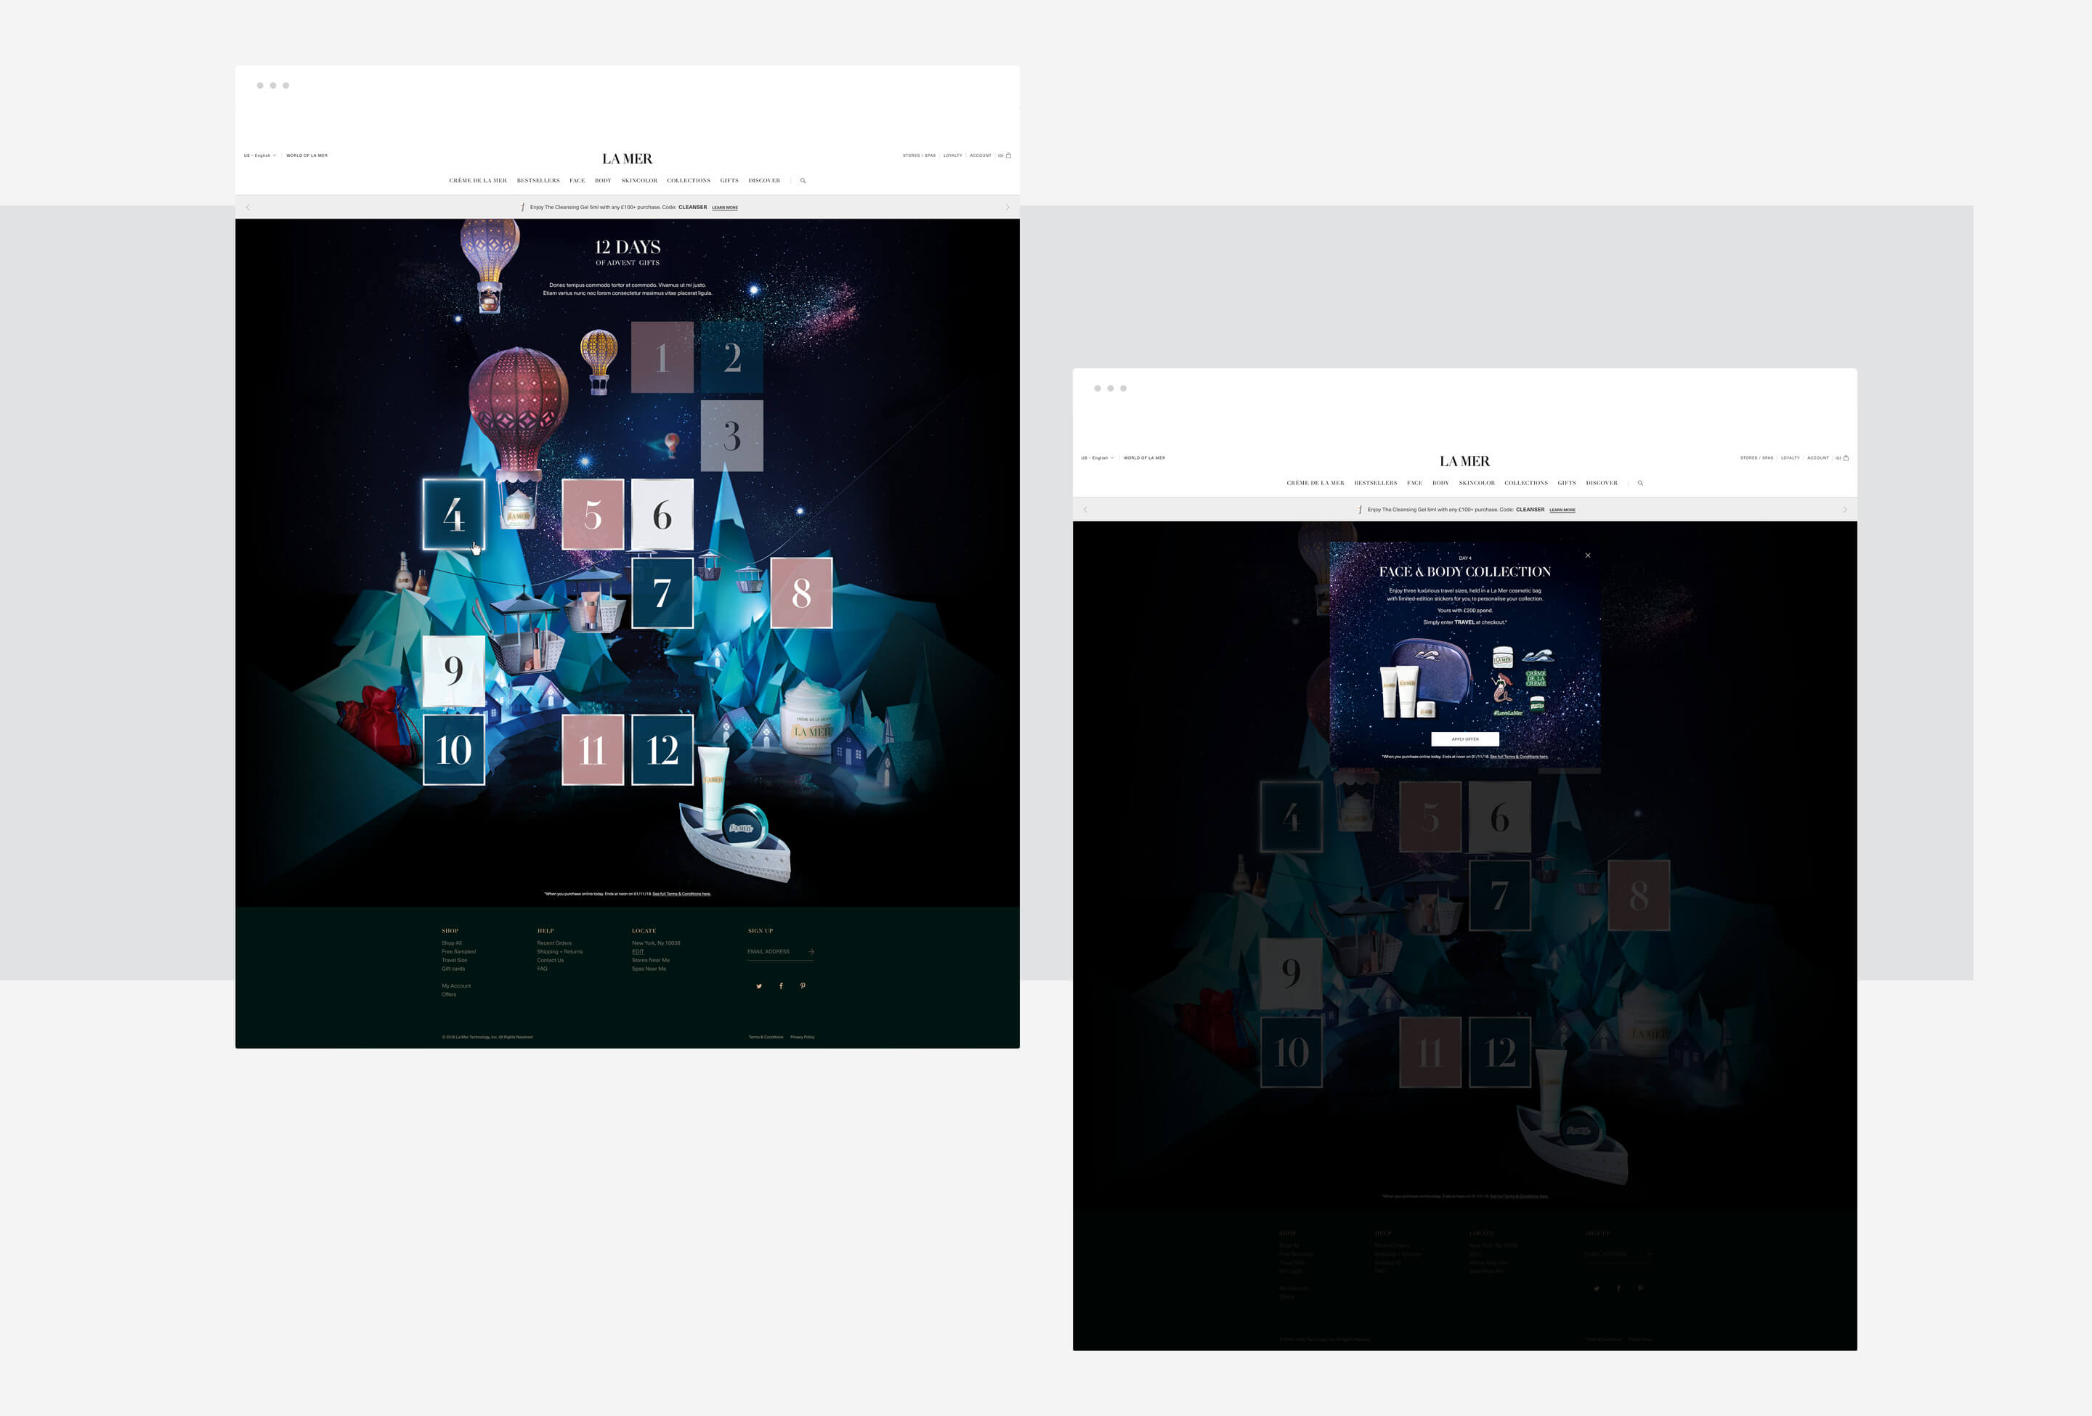Click Stores Near Me in the footer
Screen dimensions: 2092x1416
click(651, 960)
